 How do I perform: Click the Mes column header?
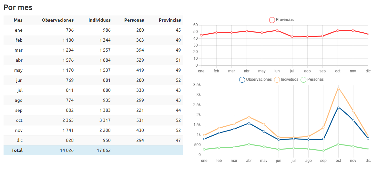(18, 20)
